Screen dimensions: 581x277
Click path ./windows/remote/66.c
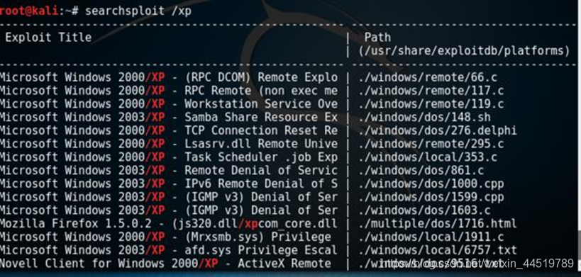point(427,78)
